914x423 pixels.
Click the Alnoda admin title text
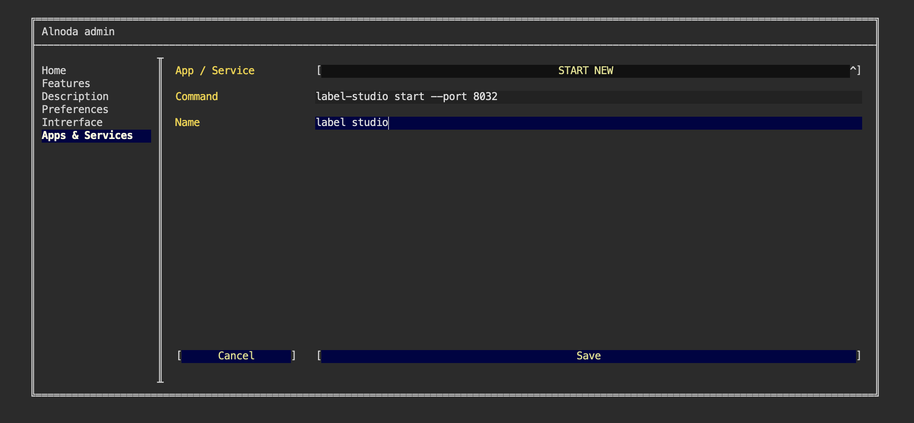78,32
